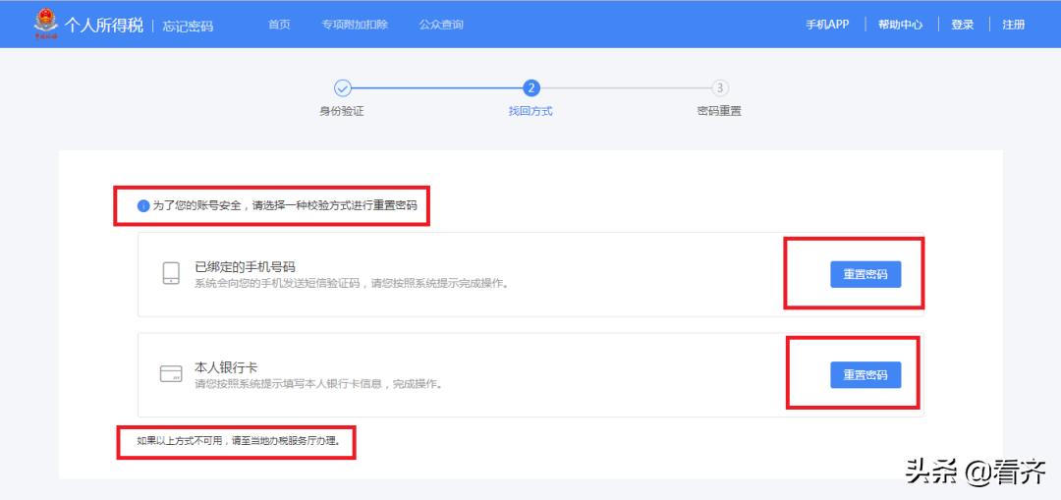Open the 手机APP link in the header

(827, 25)
